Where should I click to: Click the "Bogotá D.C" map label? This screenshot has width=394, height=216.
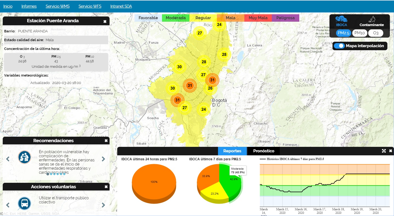tap(219, 103)
